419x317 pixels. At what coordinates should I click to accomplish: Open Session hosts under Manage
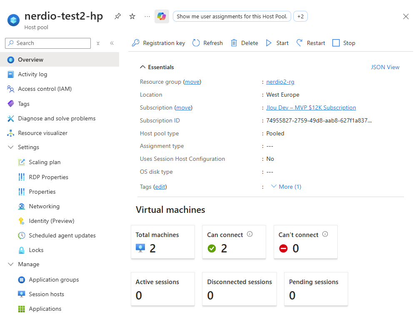(47, 294)
